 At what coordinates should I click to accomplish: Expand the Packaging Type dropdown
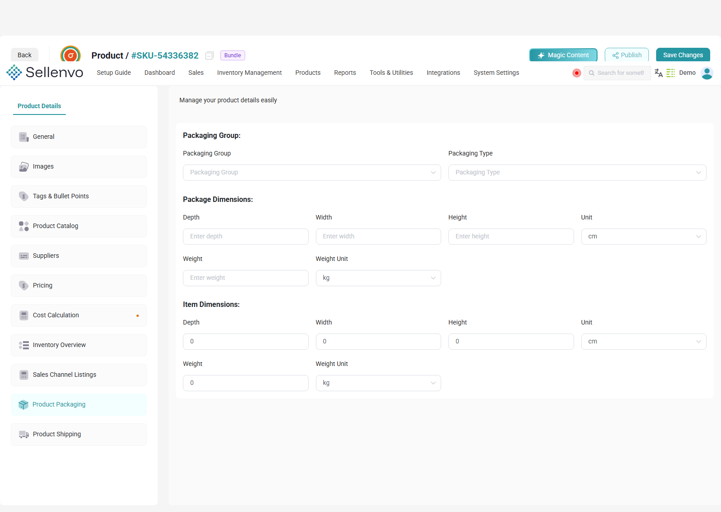coord(577,173)
